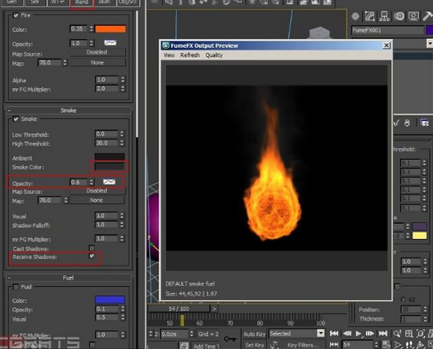Click the Set Key button

254,345
